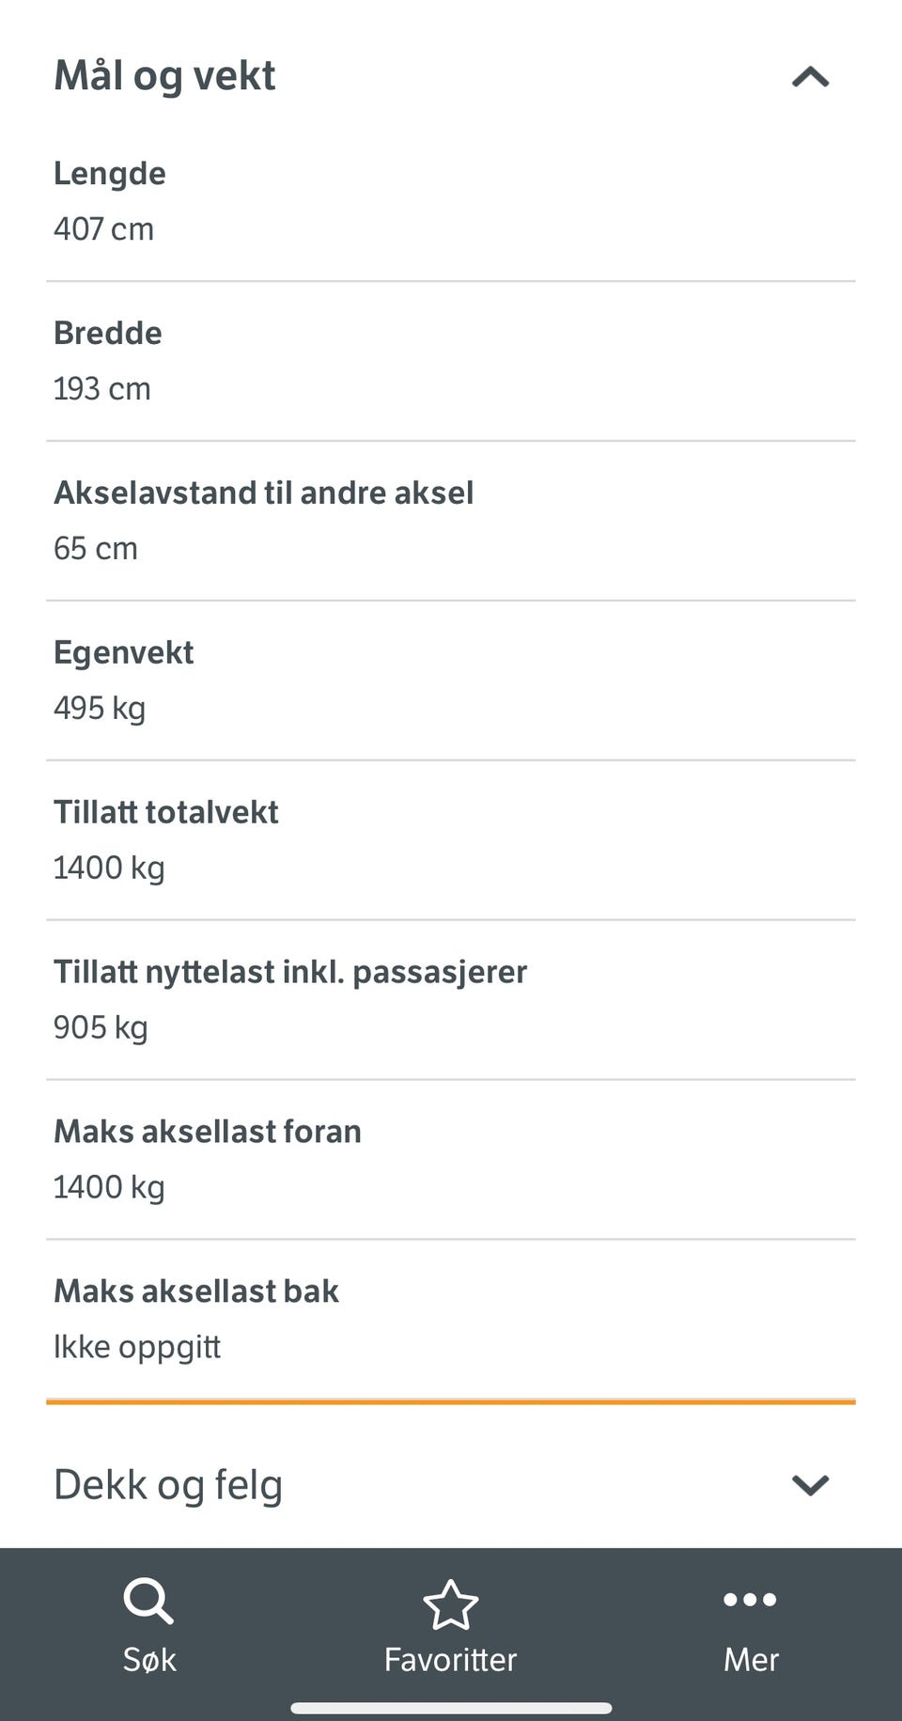Expand the Dekk og felg chevron
The image size is (902, 1721).
(x=810, y=1485)
